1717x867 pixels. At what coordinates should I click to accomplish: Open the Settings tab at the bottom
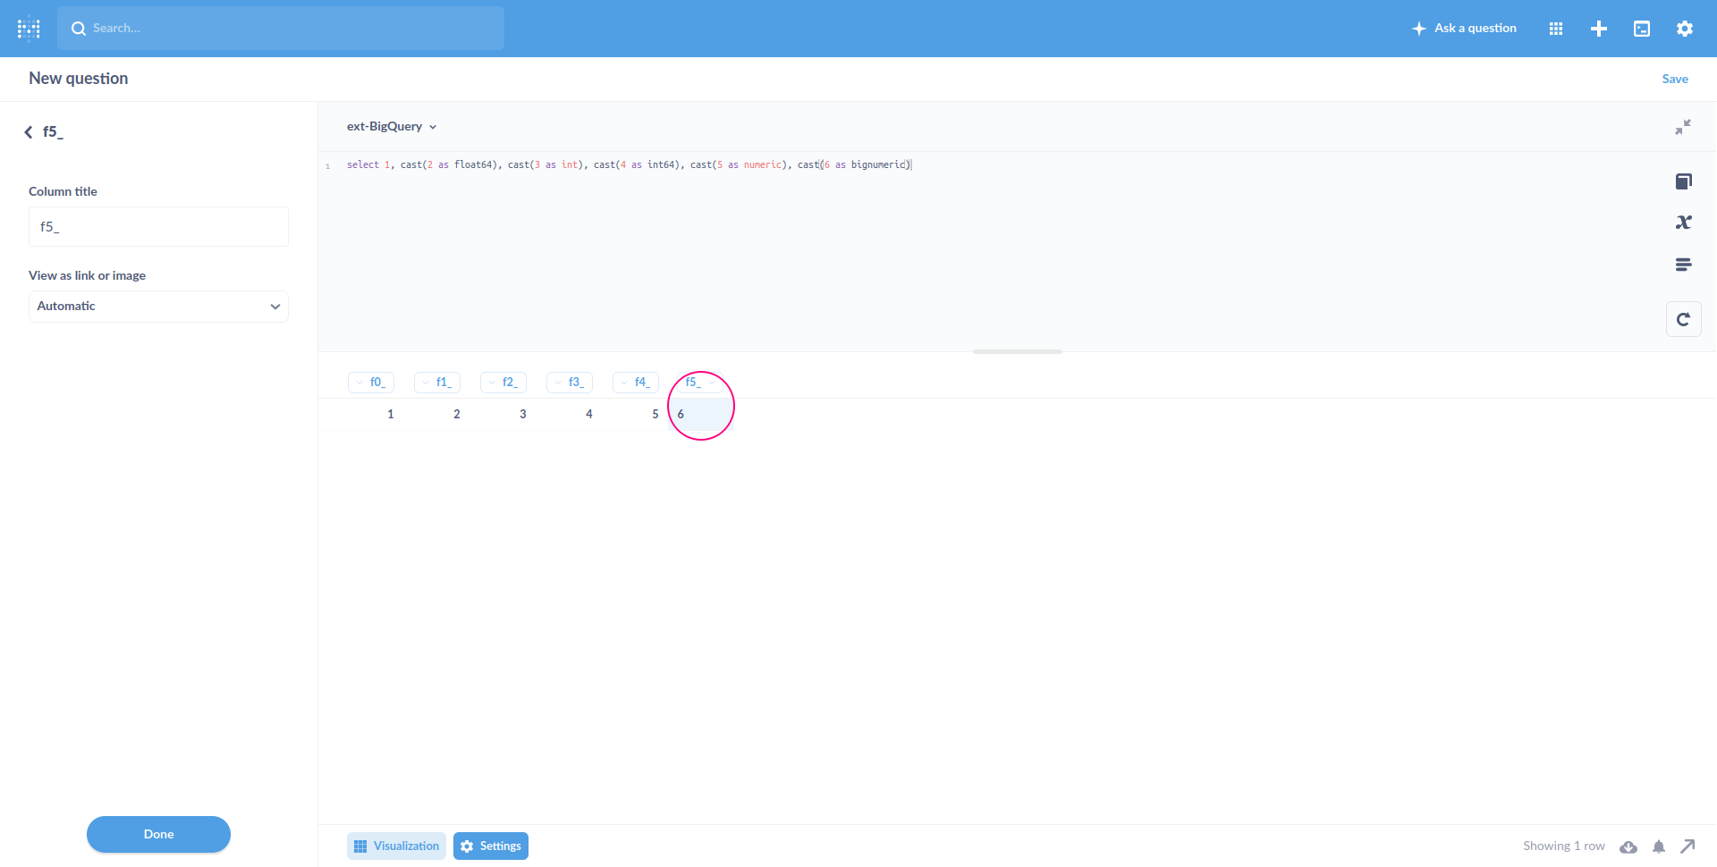pyautogui.click(x=490, y=846)
